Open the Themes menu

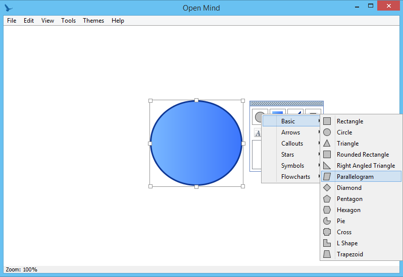click(93, 21)
